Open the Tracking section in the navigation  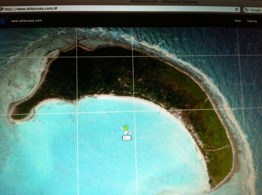click(x=252, y=21)
